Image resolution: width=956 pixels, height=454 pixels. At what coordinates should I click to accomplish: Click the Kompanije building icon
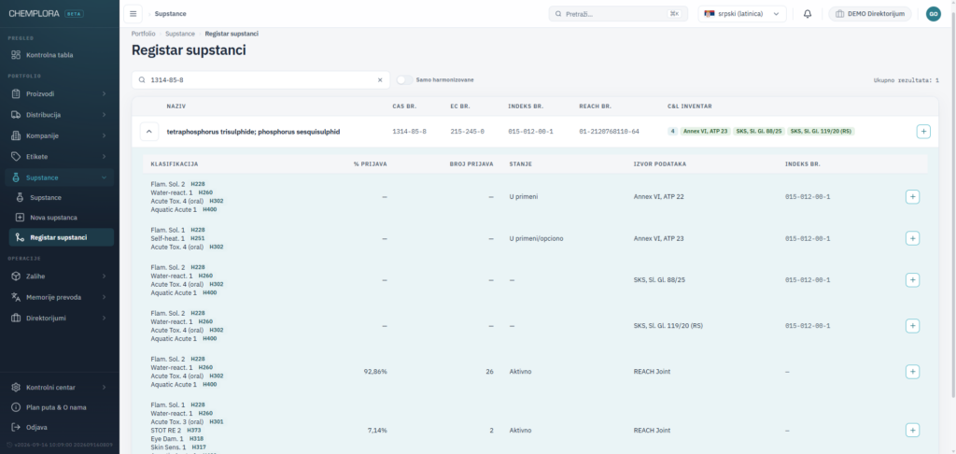tap(16, 135)
